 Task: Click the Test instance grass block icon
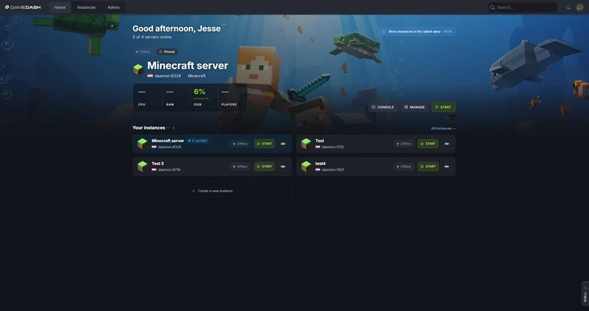[306, 143]
